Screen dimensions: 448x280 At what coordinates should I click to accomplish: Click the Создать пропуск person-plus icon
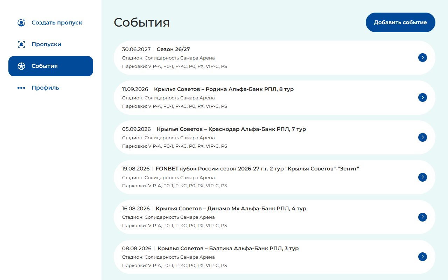[21, 23]
